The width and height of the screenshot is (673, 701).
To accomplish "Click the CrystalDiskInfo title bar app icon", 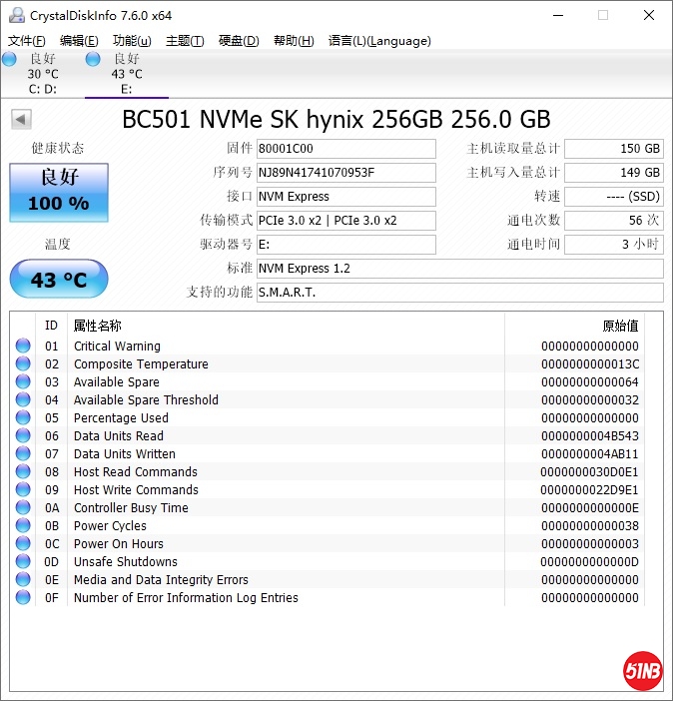I will coord(15,15).
